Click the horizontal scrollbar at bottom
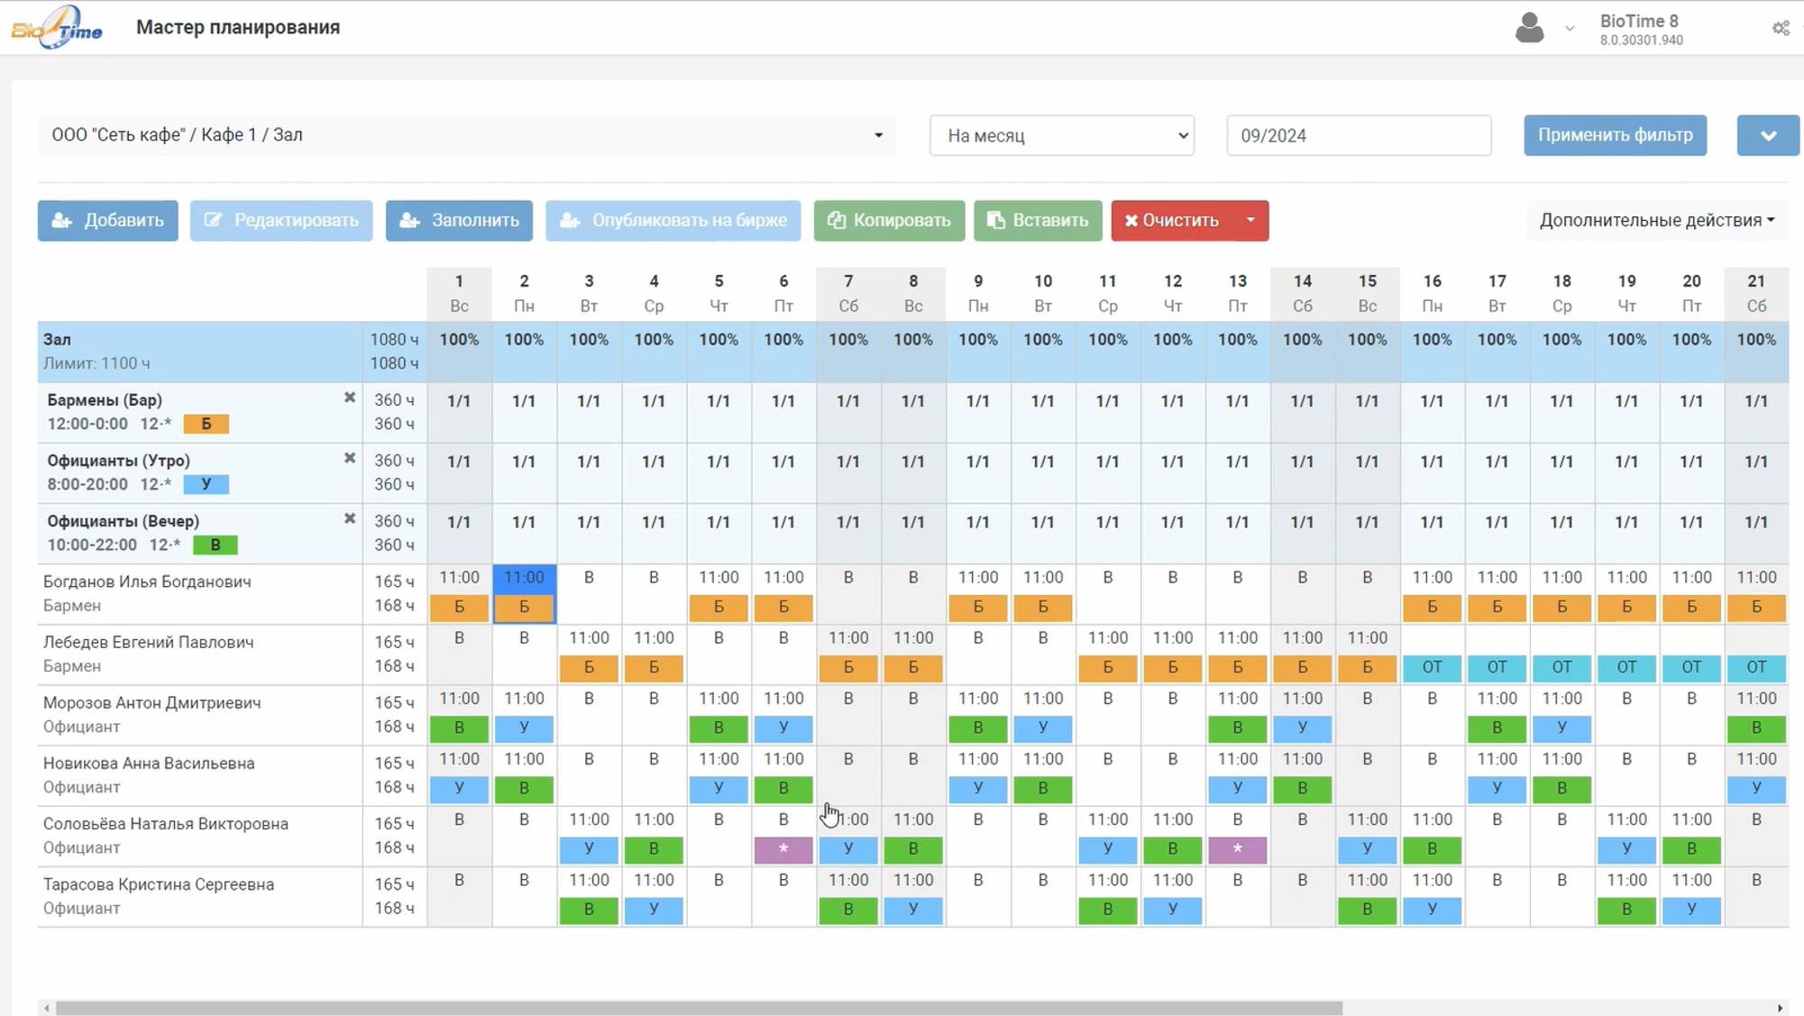The width and height of the screenshot is (1804, 1016). pos(699,1008)
